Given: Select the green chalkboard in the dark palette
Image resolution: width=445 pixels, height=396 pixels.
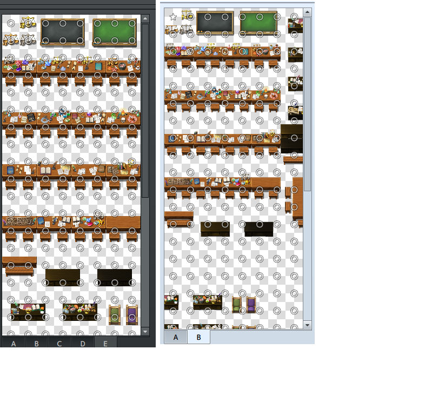Looking at the screenshot, I should 115,32.
